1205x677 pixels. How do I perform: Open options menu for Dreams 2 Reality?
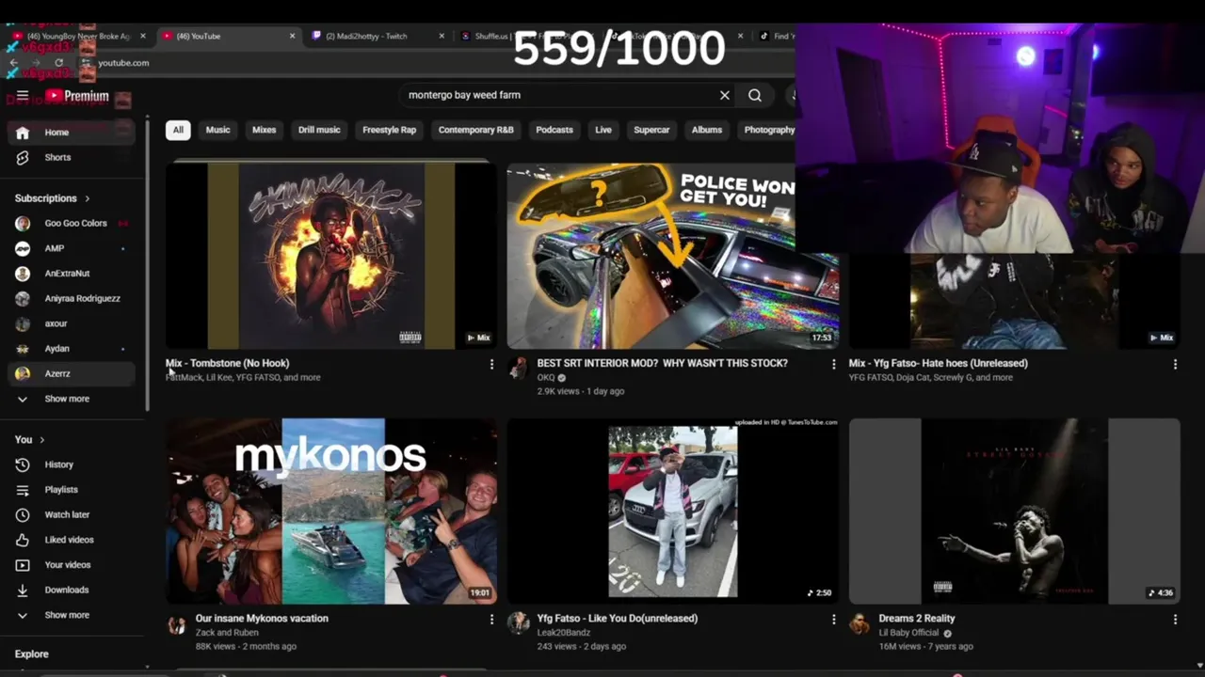[x=1175, y=620]
